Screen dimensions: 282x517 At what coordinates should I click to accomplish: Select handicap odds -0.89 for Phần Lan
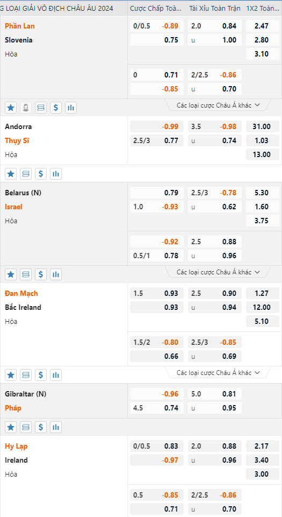click(170, 26)
